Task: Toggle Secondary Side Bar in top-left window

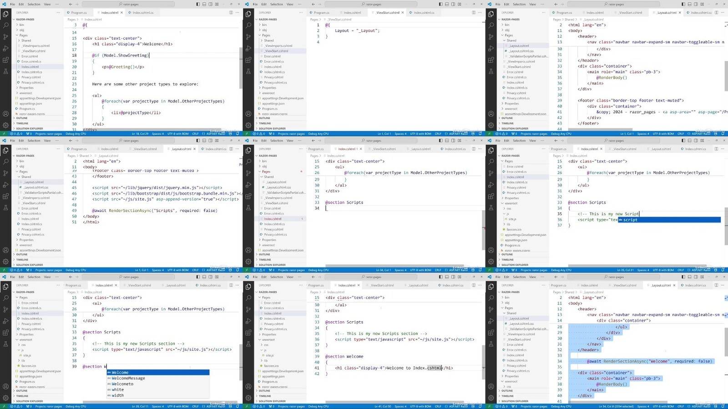Action: [x=210, y=4]
